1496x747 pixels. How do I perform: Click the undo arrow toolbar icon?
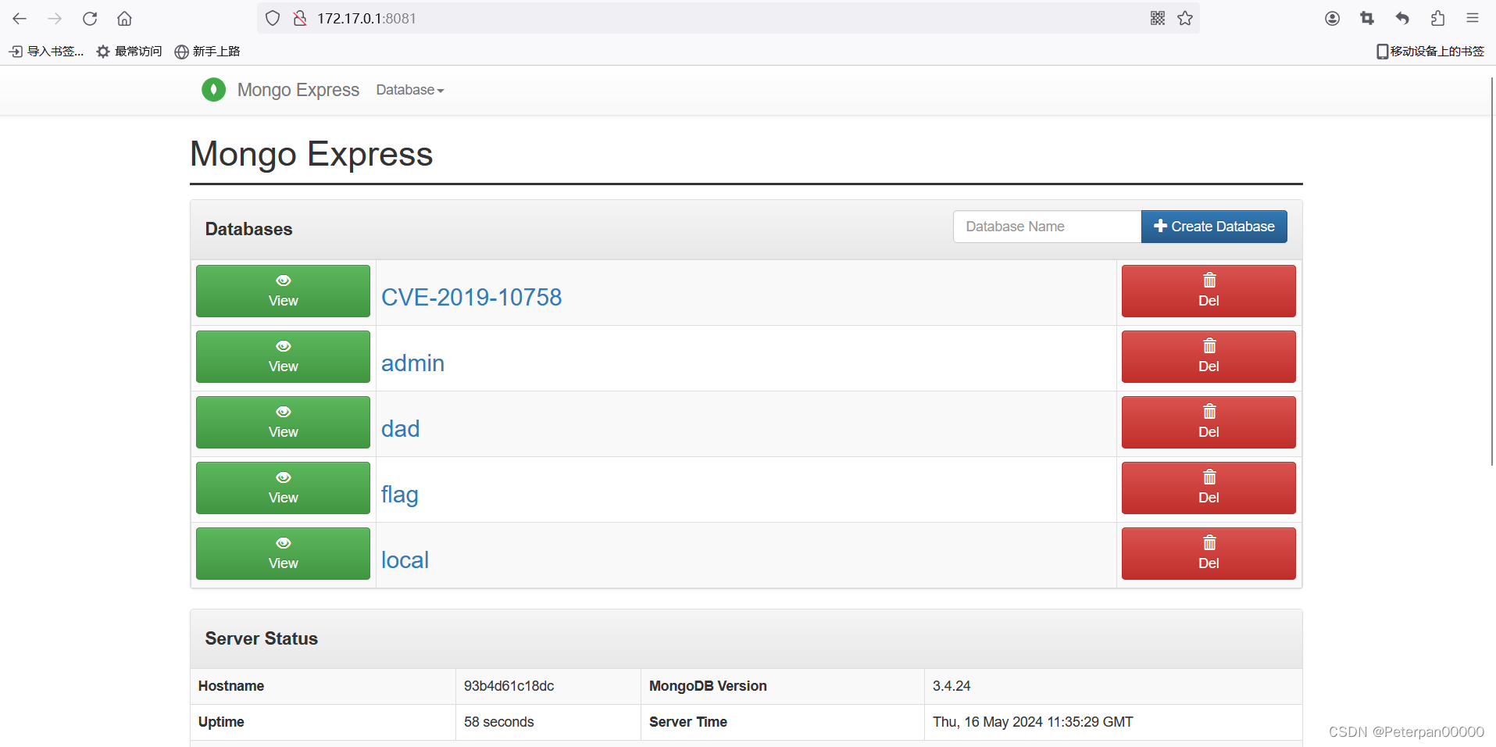[1402, 18]
